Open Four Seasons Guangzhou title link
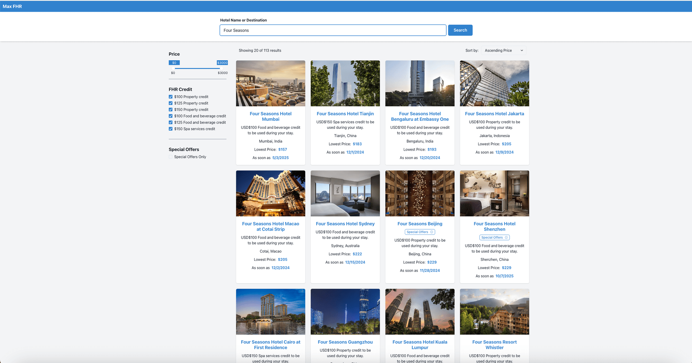 point(345,342)
